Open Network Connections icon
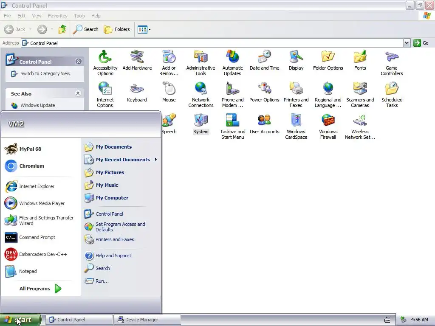 click(201, 95)
